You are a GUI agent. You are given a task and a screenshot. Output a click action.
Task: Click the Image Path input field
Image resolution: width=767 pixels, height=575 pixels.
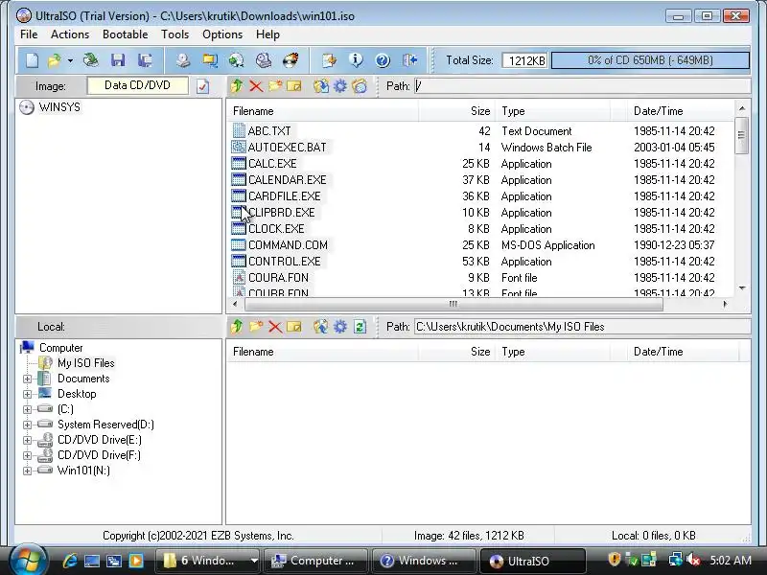(x=582, y=86)
